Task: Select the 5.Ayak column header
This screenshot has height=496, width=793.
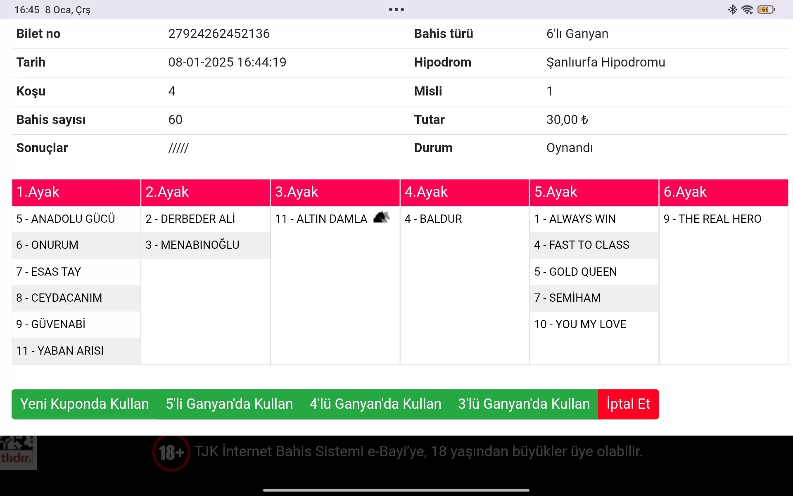Action: pos(594,192)
